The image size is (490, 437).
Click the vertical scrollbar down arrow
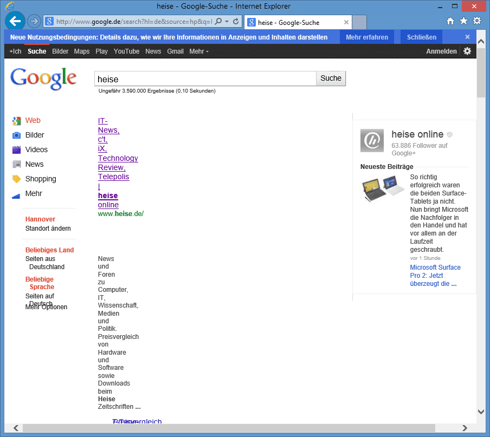(x=481, y=412)
